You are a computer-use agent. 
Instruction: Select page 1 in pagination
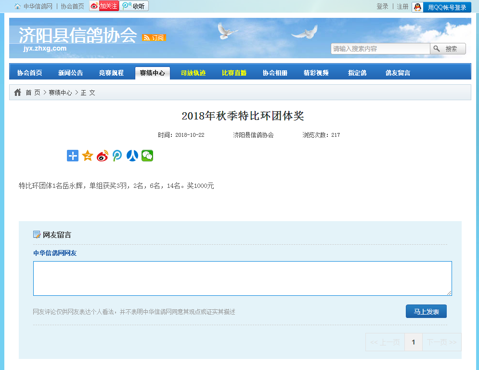tap(414, 342)
